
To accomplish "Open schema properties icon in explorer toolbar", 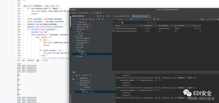I will point(83,19).
